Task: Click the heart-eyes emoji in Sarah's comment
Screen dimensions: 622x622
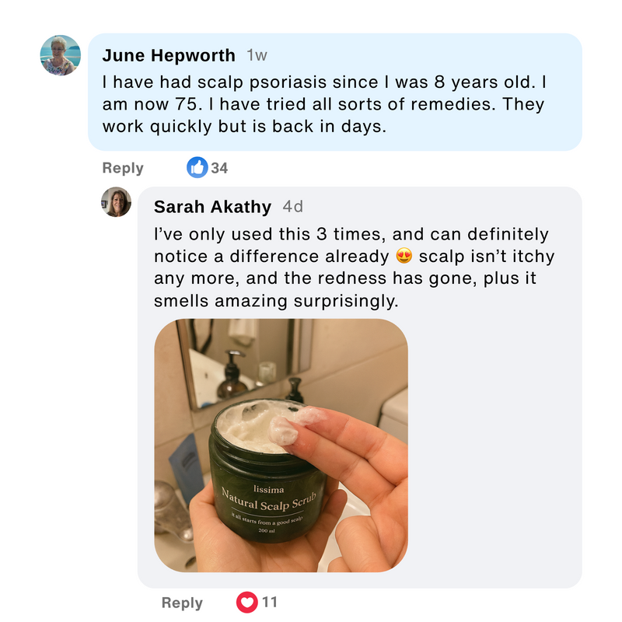Action: [x=404, y=256]
